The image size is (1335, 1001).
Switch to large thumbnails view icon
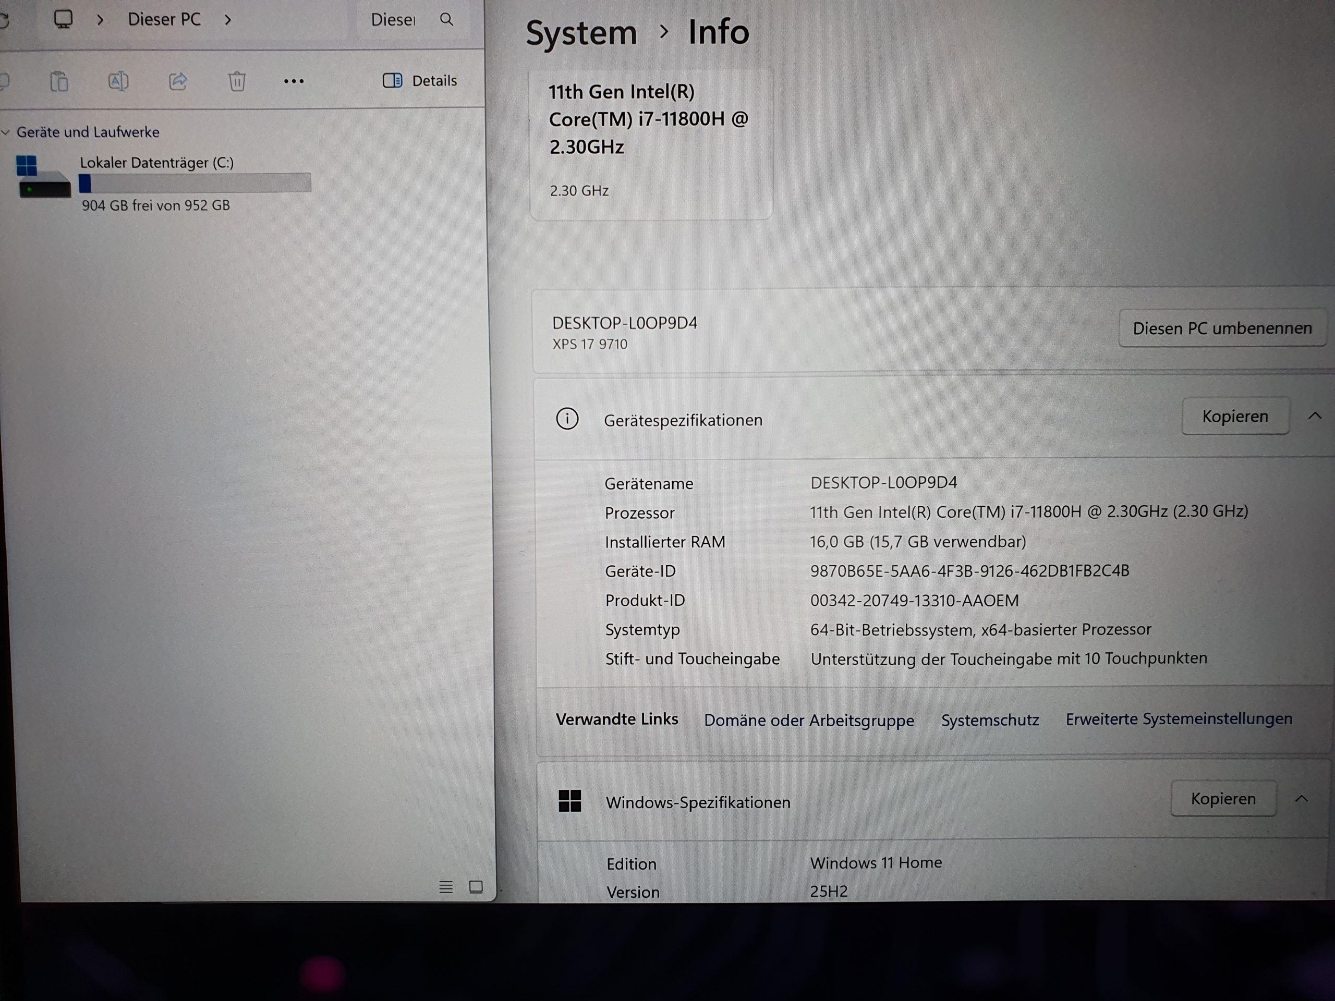(476, 886)
